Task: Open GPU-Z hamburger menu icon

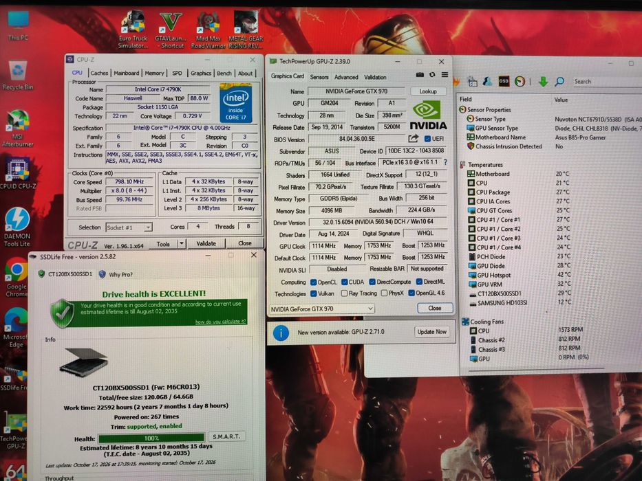Action: [445, 75]
